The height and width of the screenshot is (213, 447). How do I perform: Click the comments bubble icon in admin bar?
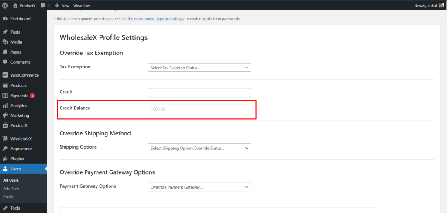point(43,6)
